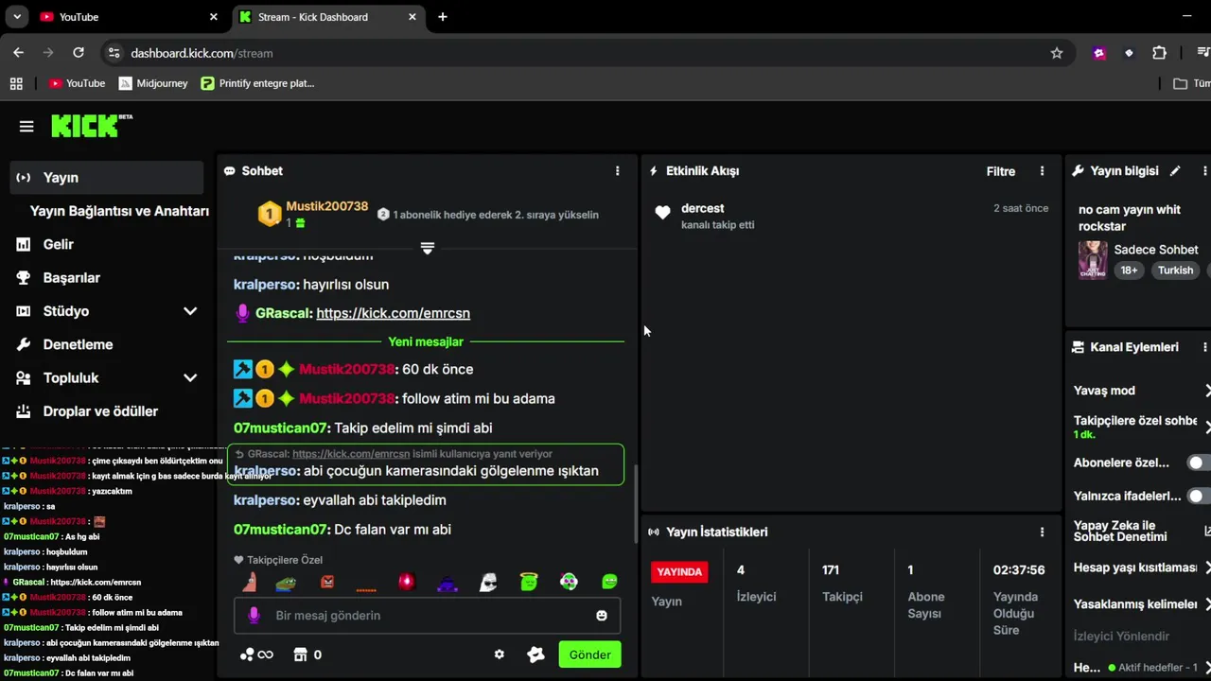1211x681 pixels.
Task: Toggle Abonelere özel subscriber-only chat
Action: tap(1200, 463)
